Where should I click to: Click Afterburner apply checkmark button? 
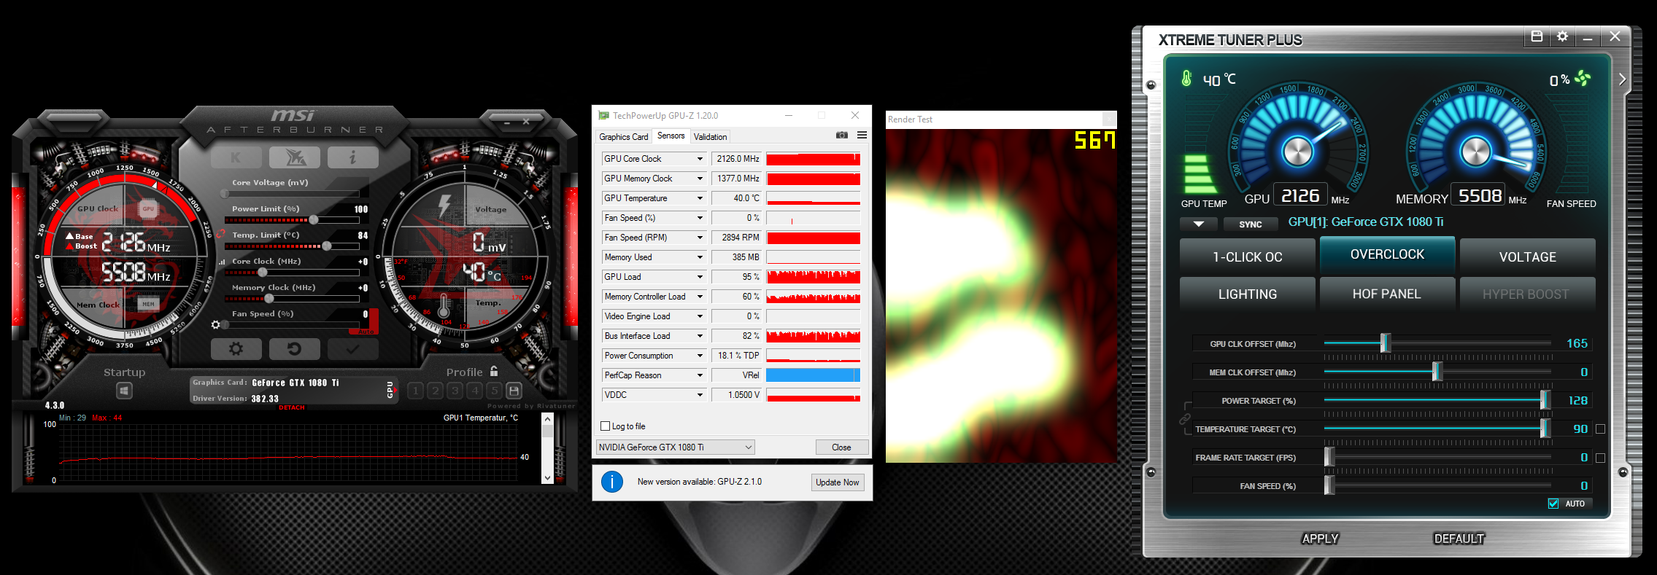pyautogui.click(x=352, y=349)
